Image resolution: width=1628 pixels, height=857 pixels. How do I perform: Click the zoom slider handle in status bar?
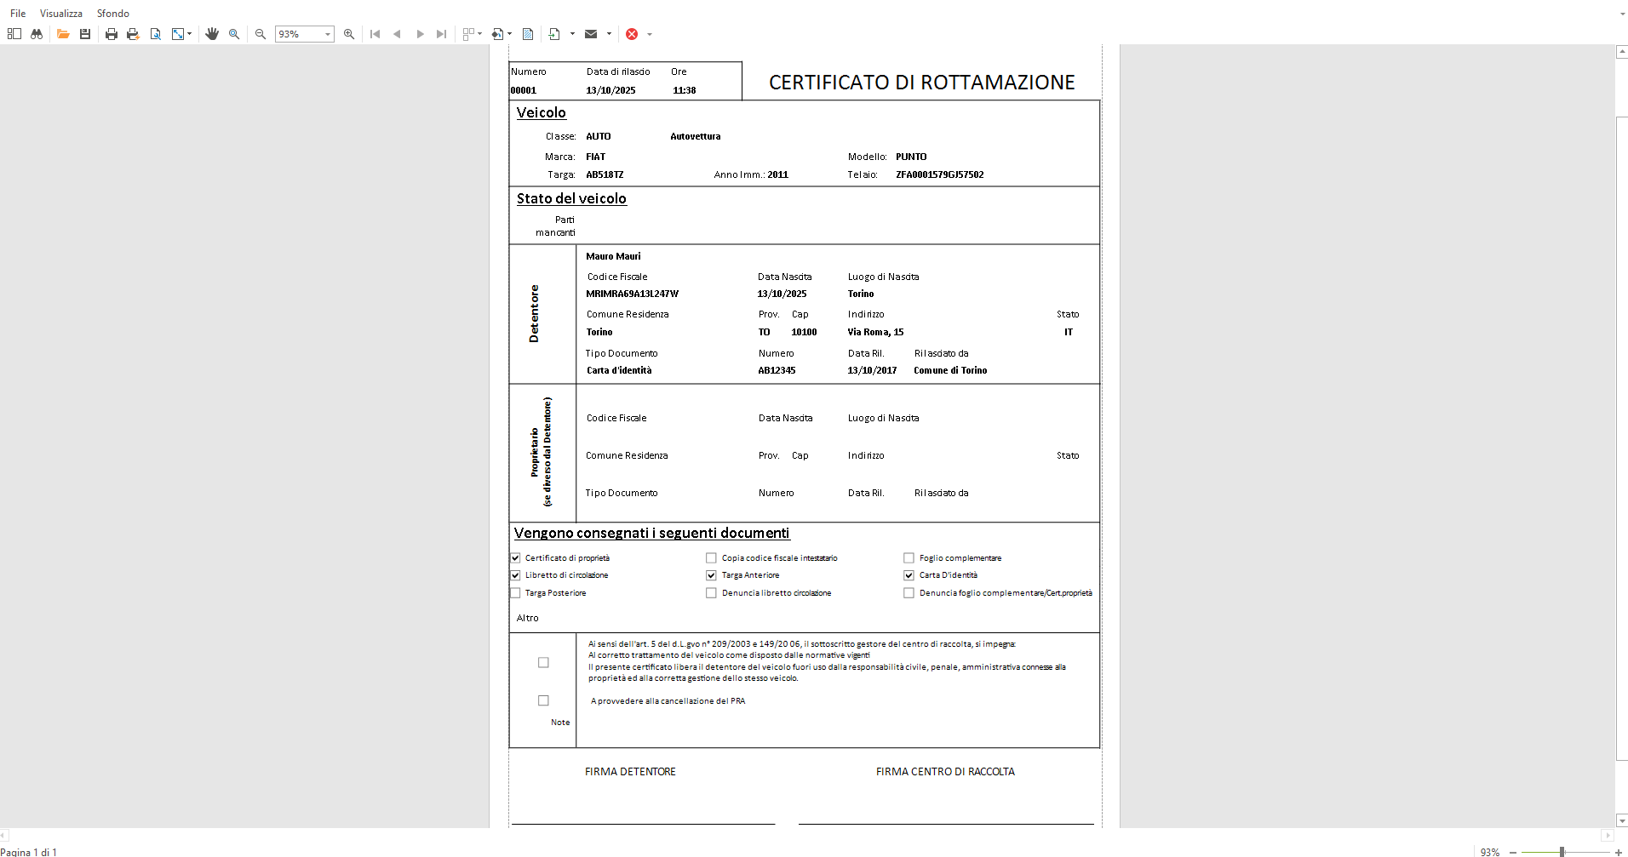(x=1562, y=852)
